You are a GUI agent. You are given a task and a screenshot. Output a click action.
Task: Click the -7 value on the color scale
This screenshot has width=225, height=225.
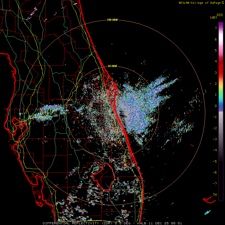(x=215, y=183)
